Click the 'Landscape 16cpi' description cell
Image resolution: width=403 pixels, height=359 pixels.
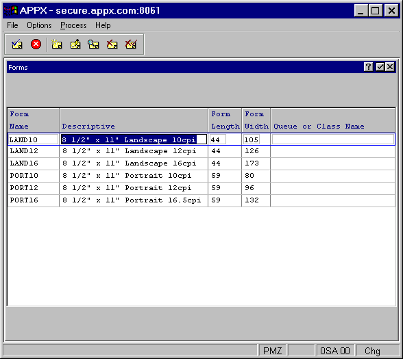[x=134, y=163]
